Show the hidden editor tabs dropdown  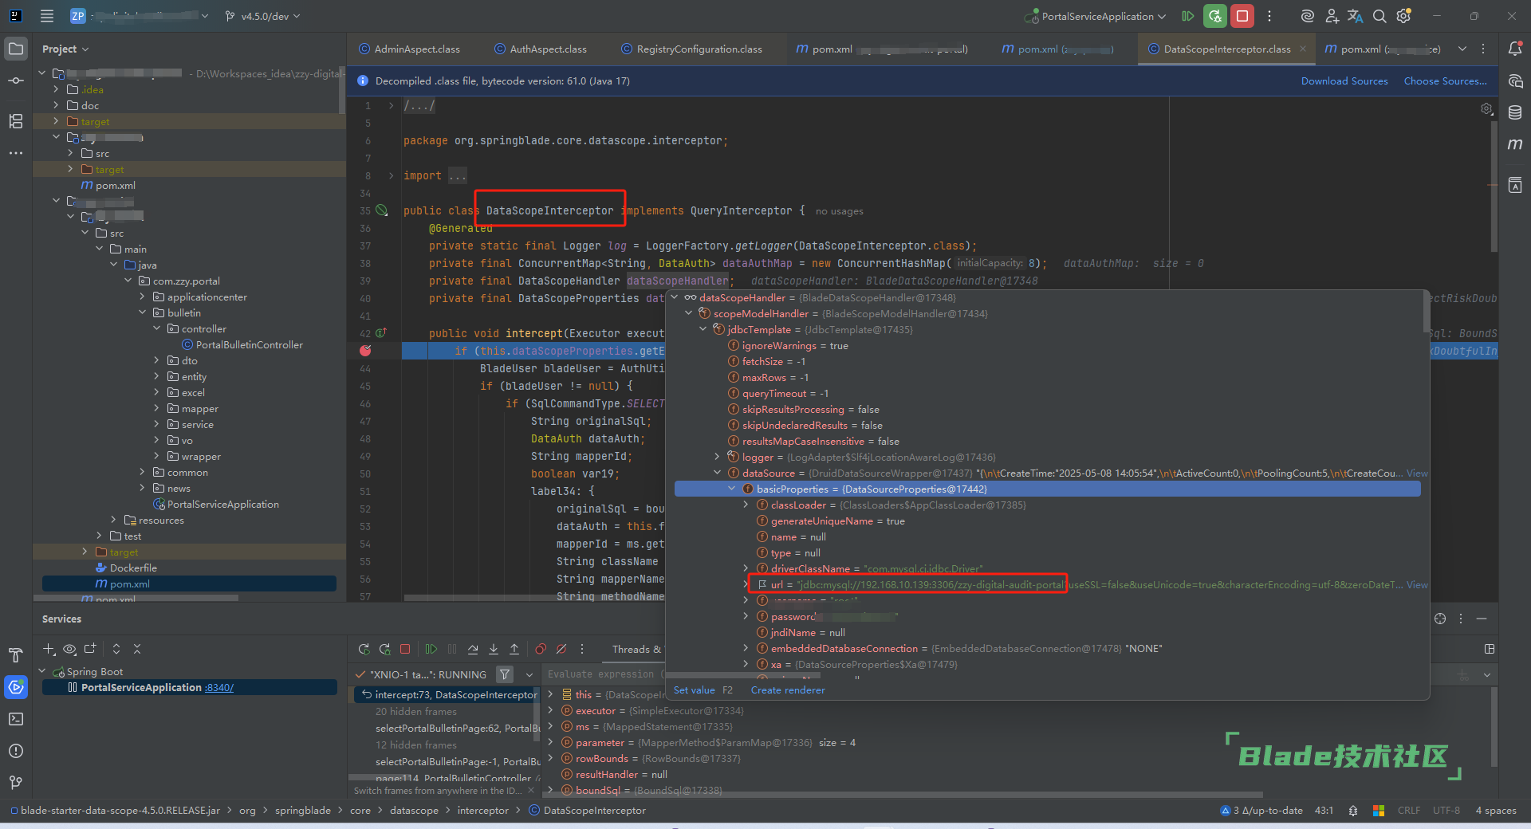point(1462,49)
